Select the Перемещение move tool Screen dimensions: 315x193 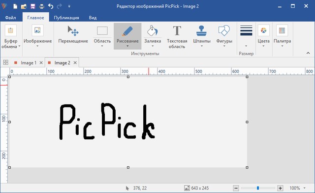coord(73,34)
